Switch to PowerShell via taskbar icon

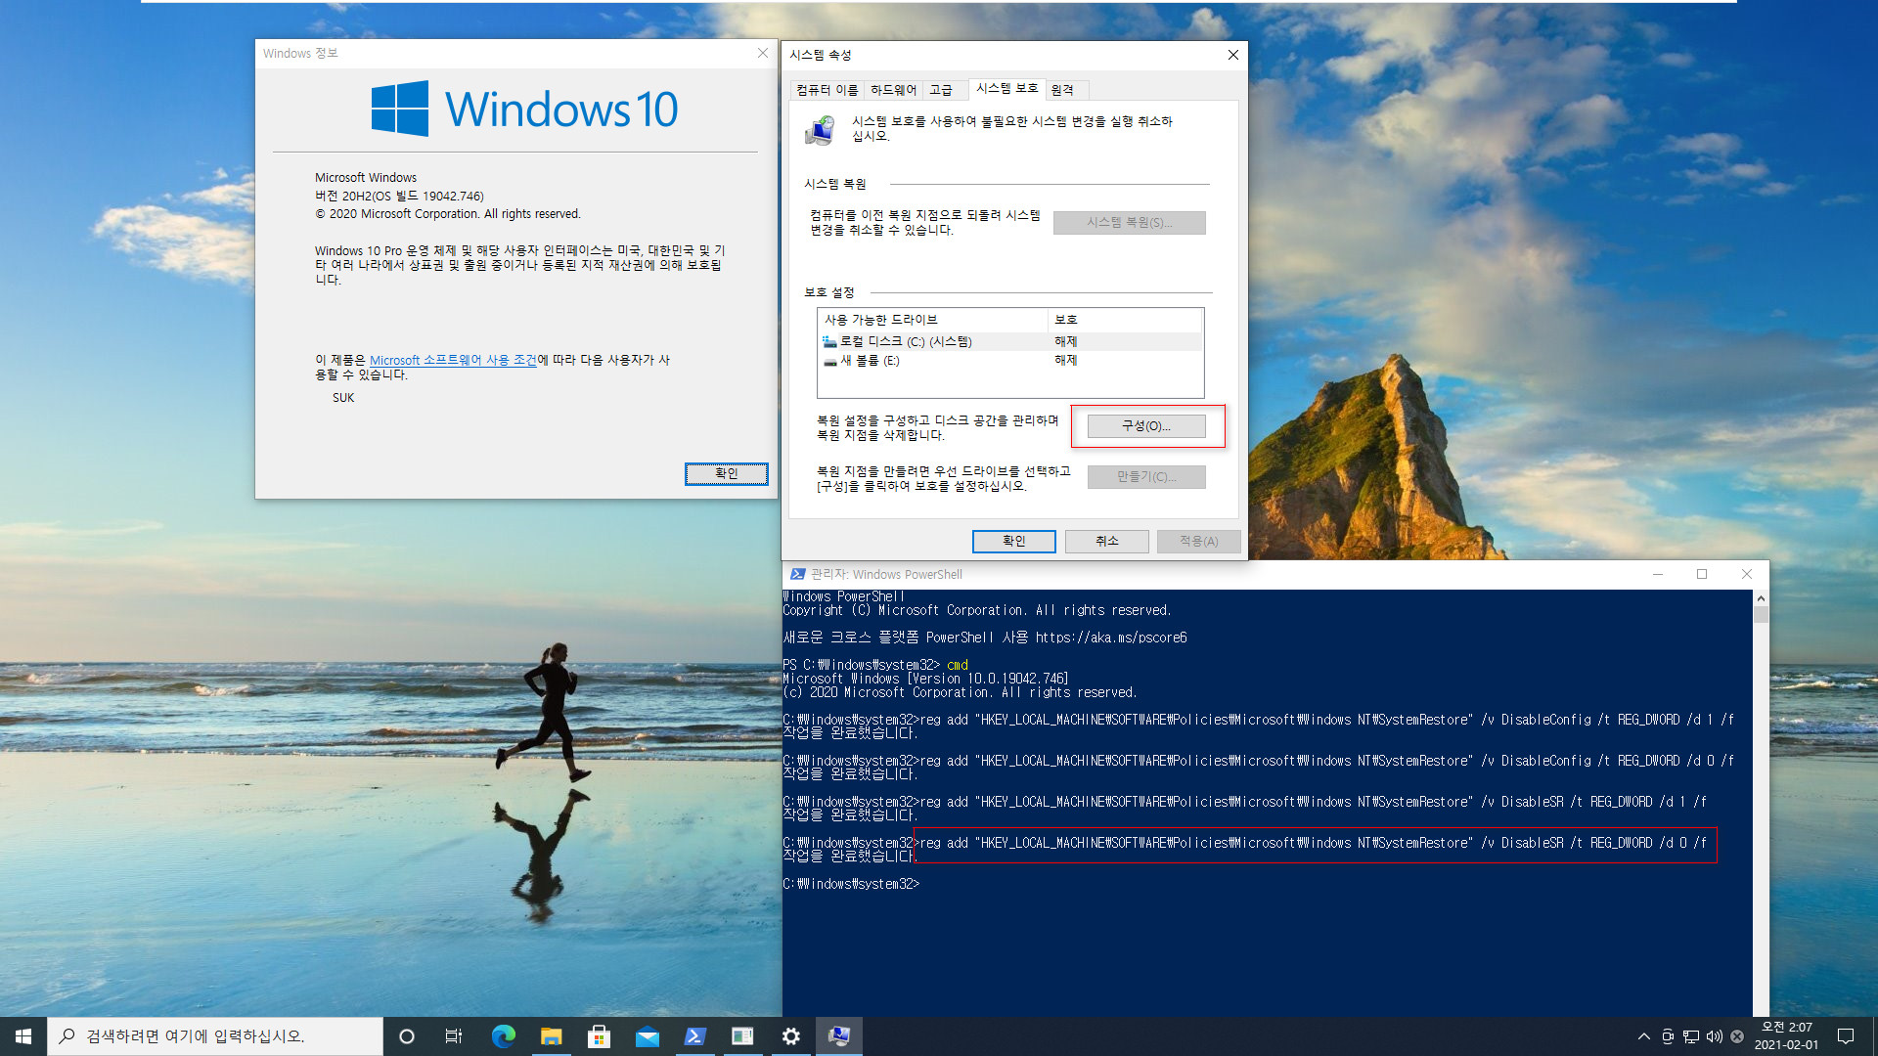694,1035
